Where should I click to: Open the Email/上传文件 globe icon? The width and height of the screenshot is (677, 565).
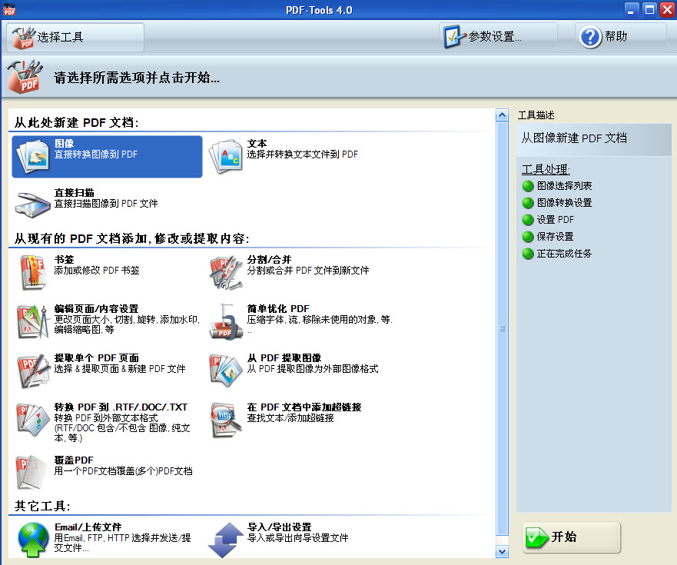pyautogui.click(x=33, y=539)
